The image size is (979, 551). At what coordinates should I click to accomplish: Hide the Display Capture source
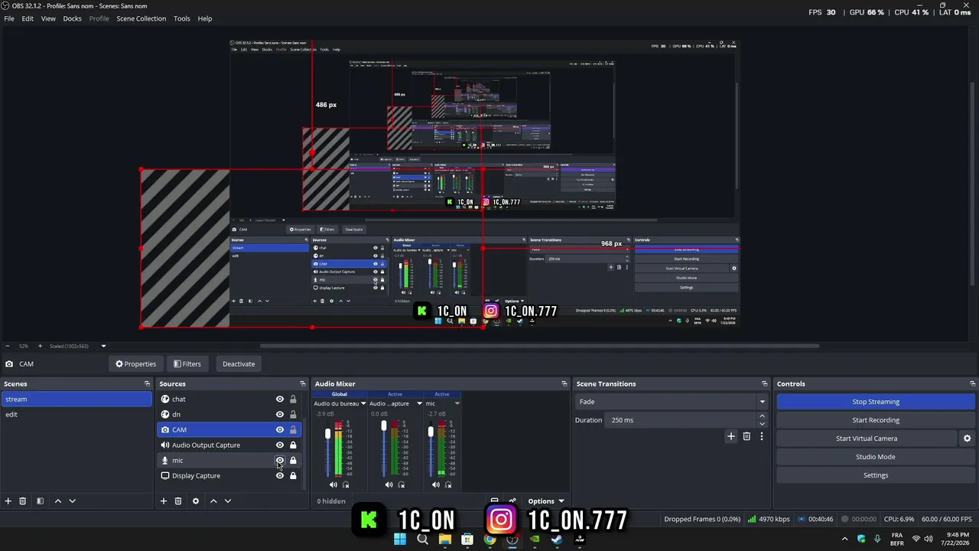(280, 475)
